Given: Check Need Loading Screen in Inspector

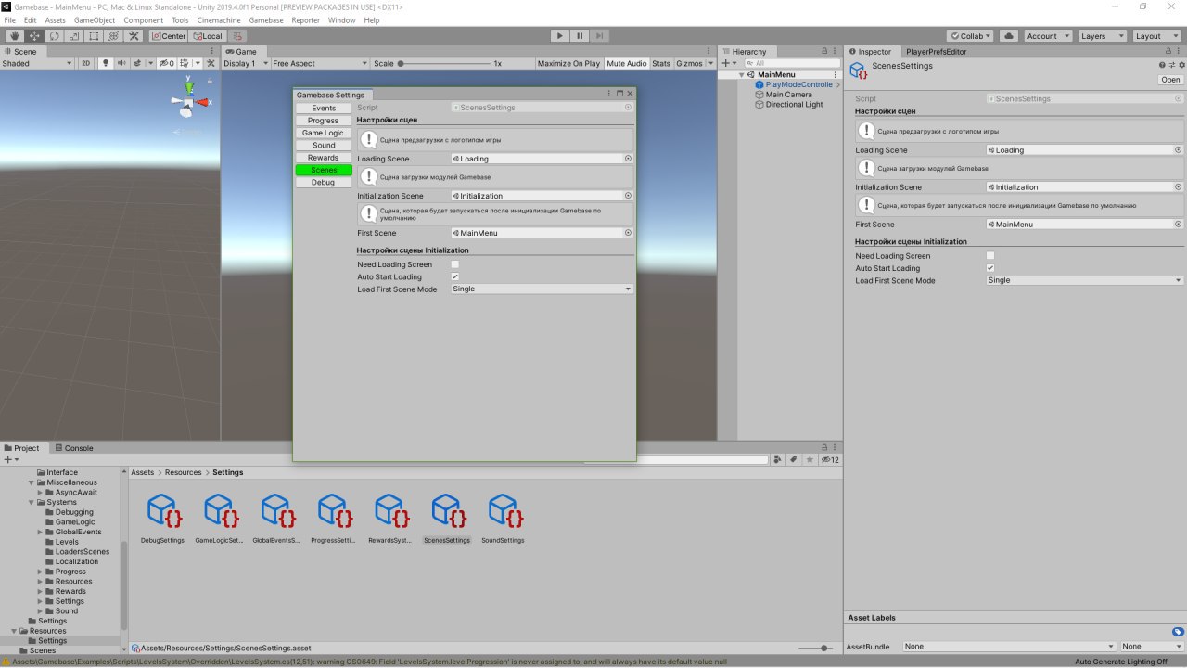Looking at the screenshot, I should point(990,255).
